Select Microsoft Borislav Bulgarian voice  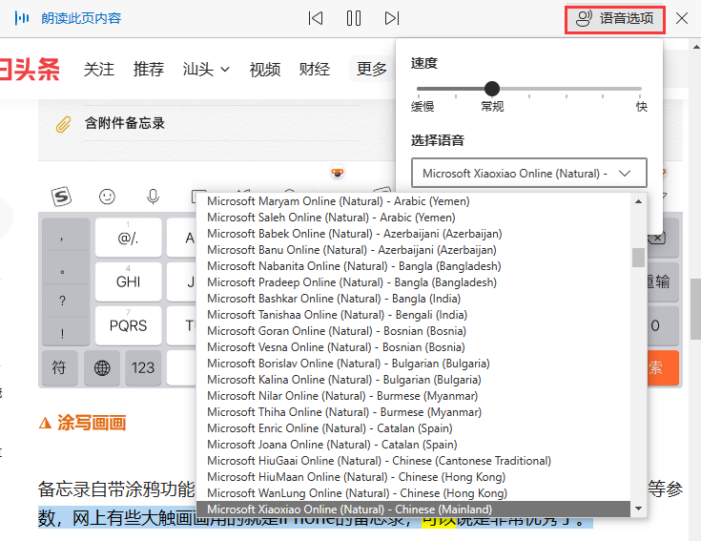point(414,363)
